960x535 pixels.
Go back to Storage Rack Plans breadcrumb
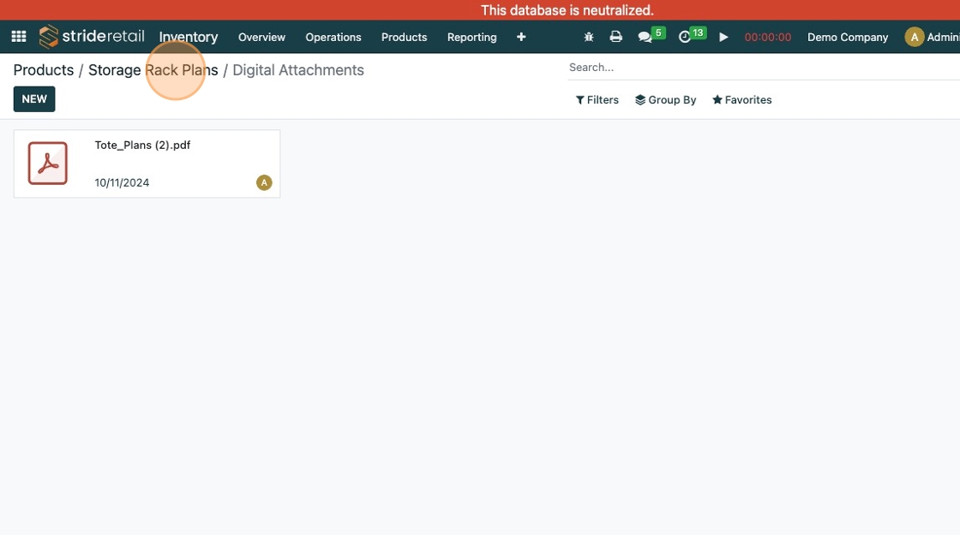(x=153, y=69)
